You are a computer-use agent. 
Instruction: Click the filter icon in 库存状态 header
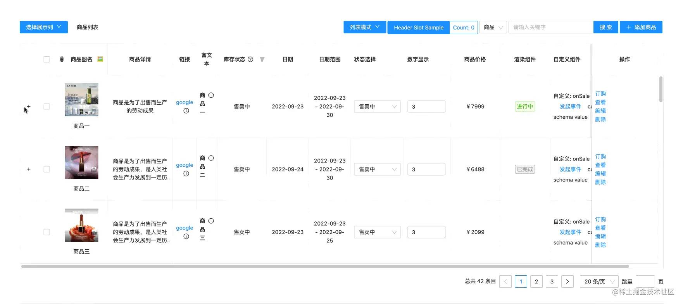[x=262, y=59]
